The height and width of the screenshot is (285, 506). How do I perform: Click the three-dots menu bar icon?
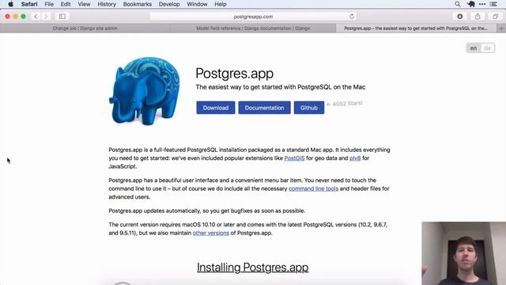pyautogui.click(x=482, y=4)
